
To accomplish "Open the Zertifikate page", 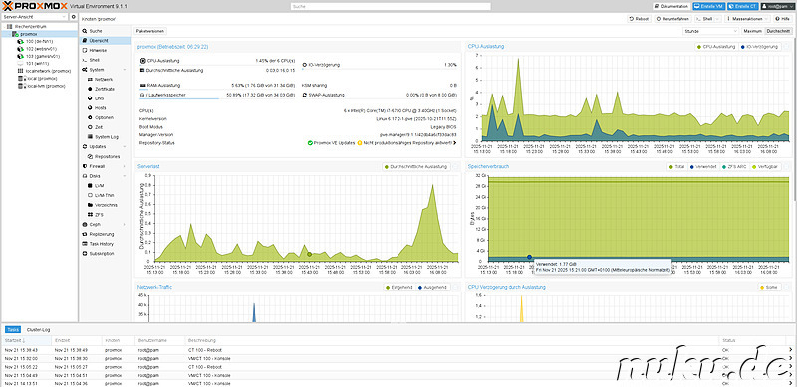I will pyautogui.click(x=105, y=89).
